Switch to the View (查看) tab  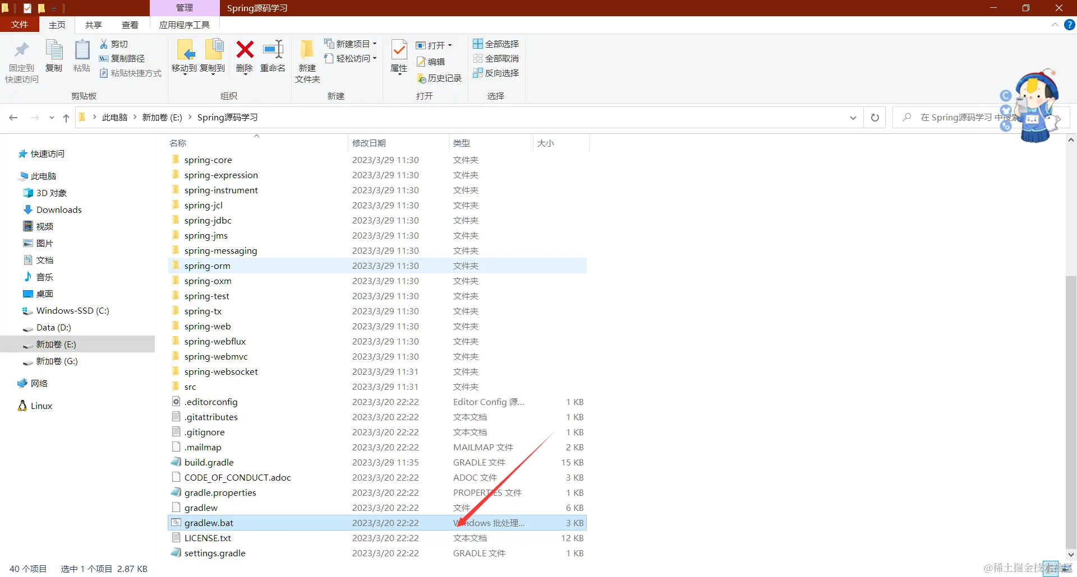point(130,25)
